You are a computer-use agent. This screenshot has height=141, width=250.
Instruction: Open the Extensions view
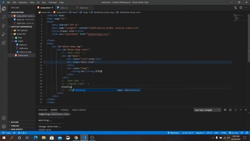click(x=4, y=43)
